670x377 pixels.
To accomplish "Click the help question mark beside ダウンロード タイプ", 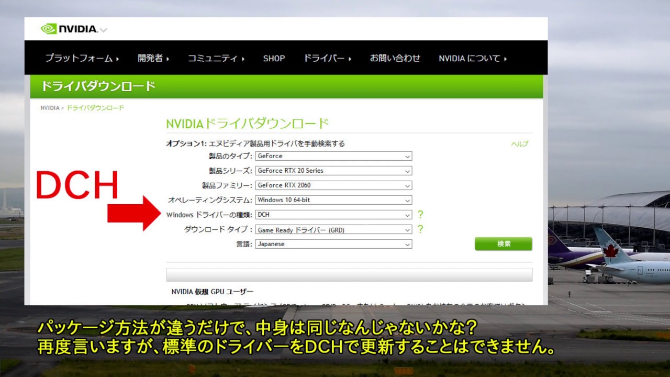I will [420, 229].
